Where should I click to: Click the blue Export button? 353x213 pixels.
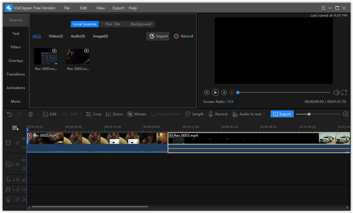[282, 114]
